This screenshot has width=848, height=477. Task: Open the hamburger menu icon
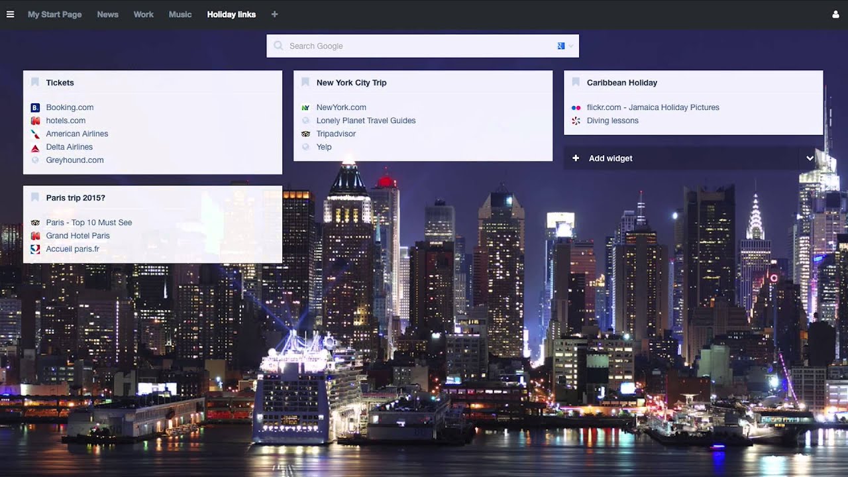(10, 14)
